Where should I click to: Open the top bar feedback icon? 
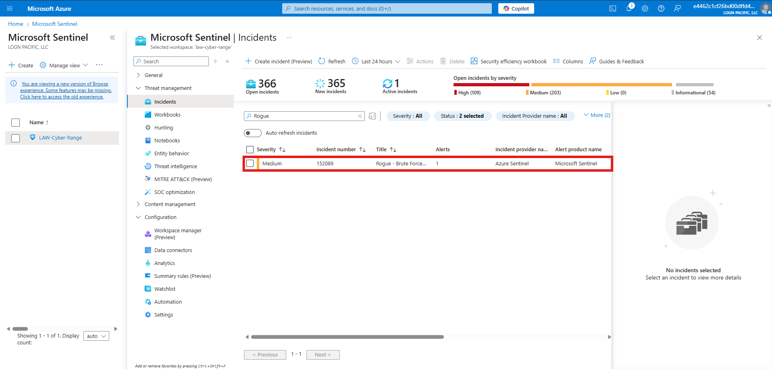(x=677, y=8)
